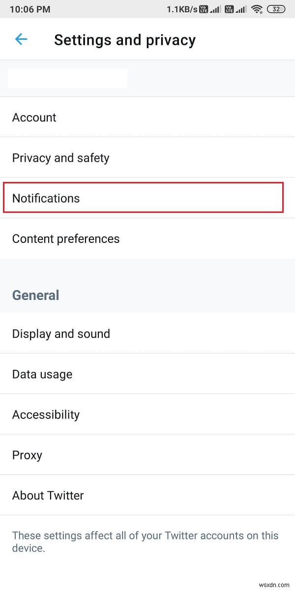Screen dimensions: 295x590
Task: Tap the battery level indicator
Action: [x=275, y=9]
